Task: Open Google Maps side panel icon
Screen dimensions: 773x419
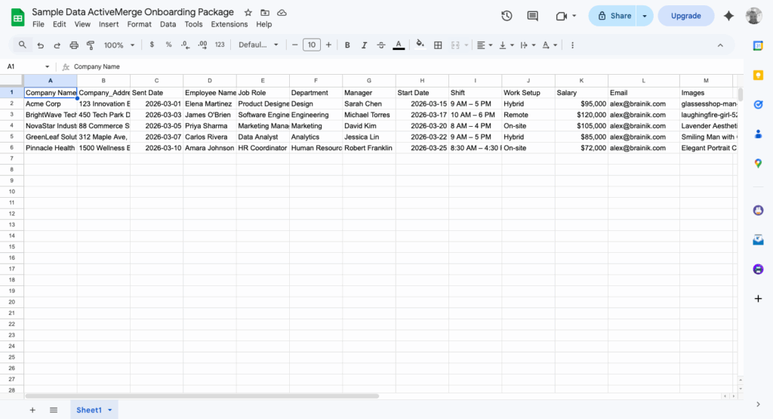Action: tap(758, 163)
